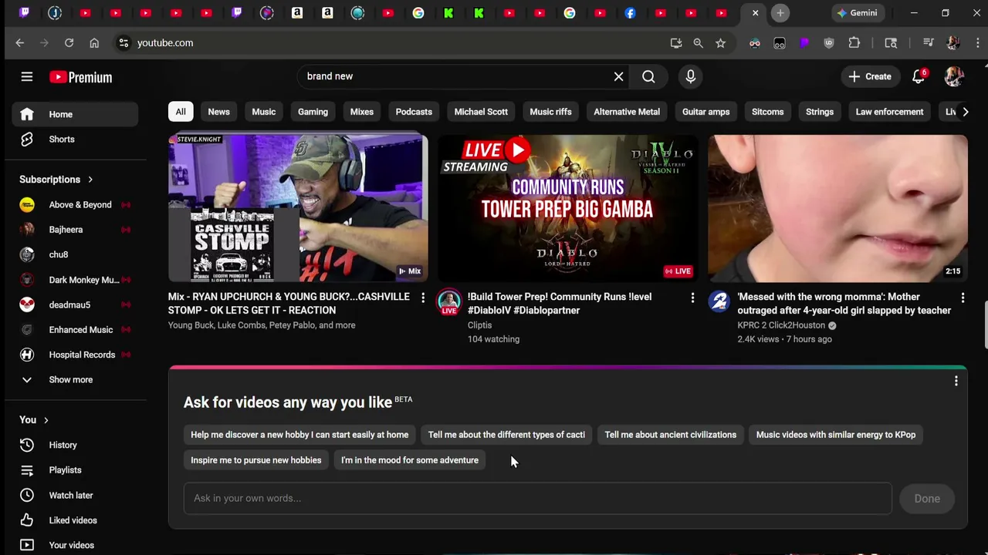Open a new browser tab
988x555 pixels.
click(x=780, y=13)
